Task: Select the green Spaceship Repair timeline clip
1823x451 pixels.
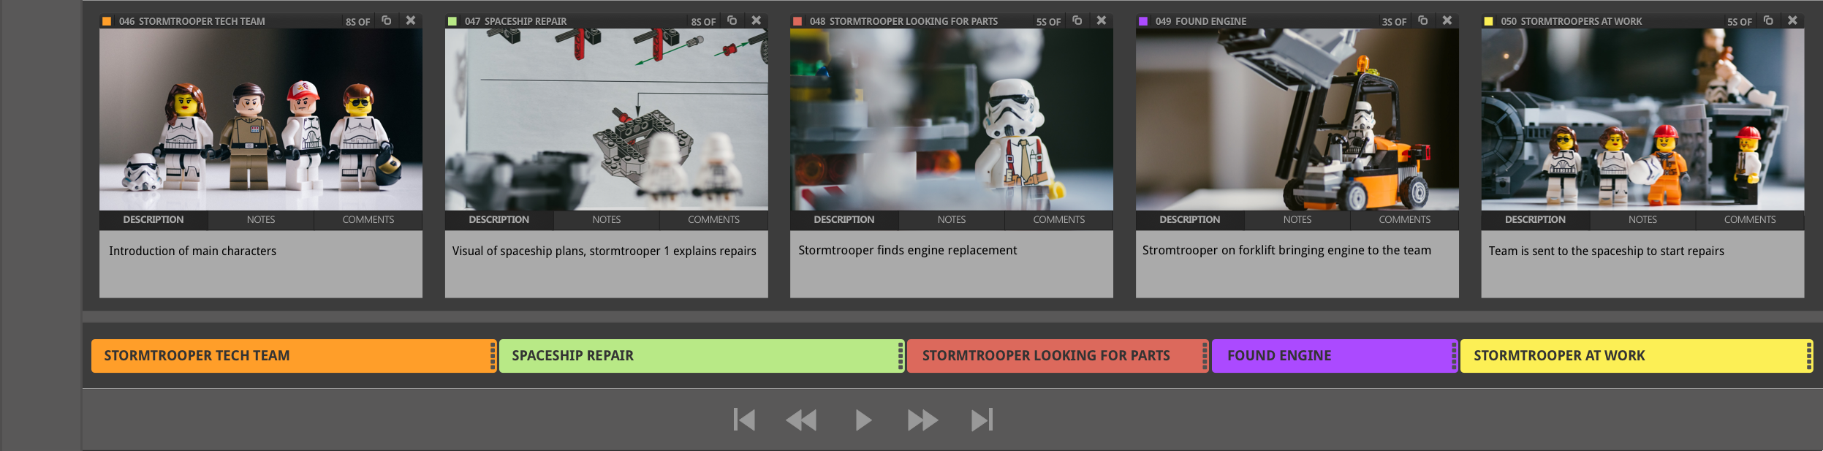Action: 702,356
